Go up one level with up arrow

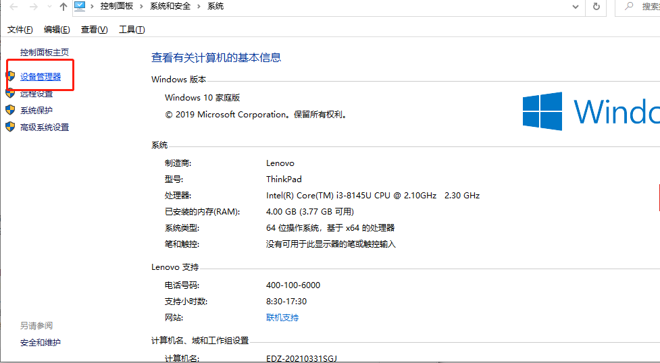(63, 7)
